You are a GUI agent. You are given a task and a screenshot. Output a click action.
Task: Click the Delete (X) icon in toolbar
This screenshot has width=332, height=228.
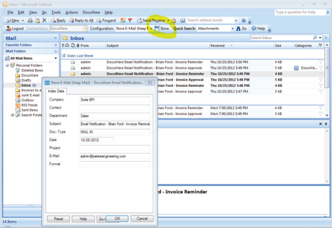click(x=44, y=21)
